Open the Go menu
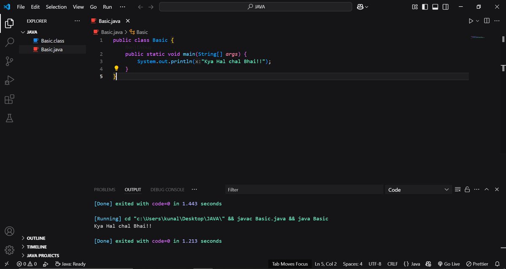Screen dimensions: 506x269 pos(93,7)
